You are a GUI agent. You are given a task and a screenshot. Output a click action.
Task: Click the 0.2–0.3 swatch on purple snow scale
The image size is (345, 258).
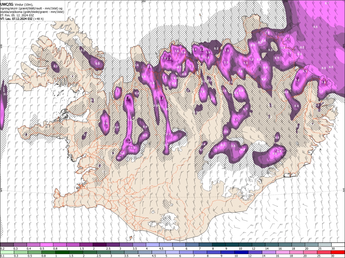pyautogui.click(x=7, y=245)
